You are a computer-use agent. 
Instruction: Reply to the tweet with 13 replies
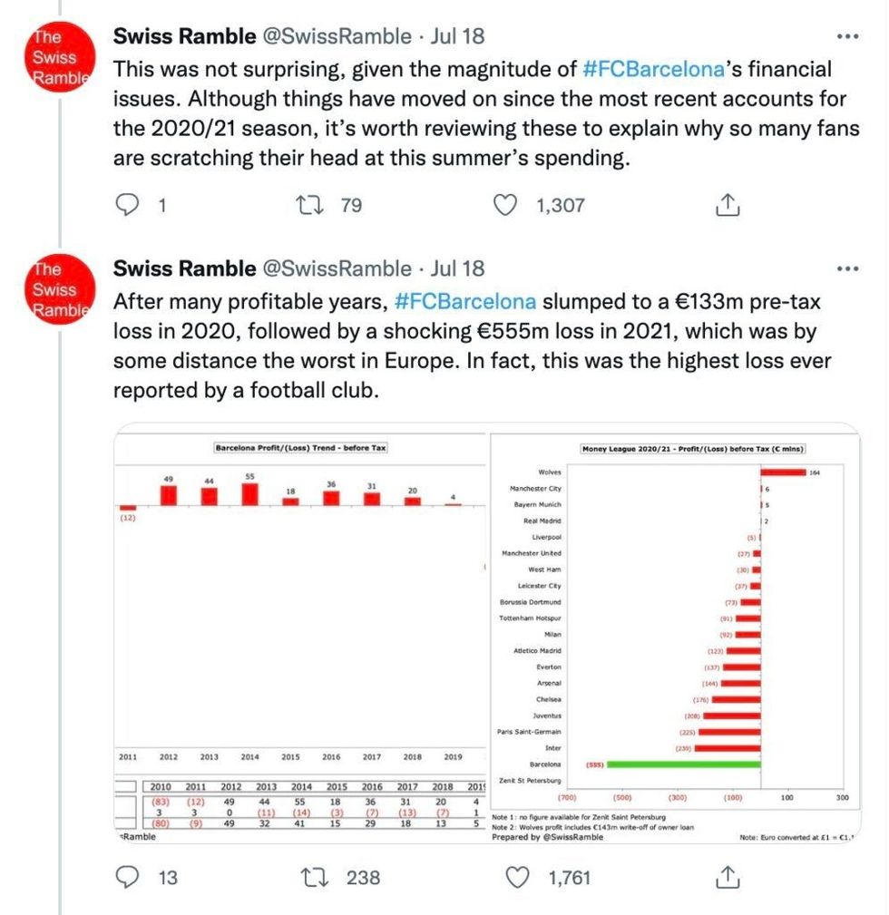(130, 877)
